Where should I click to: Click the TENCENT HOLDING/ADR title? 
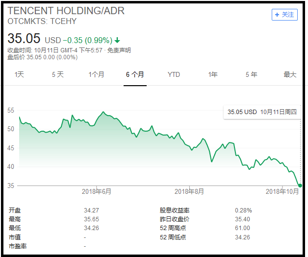(x=66, y=11)
